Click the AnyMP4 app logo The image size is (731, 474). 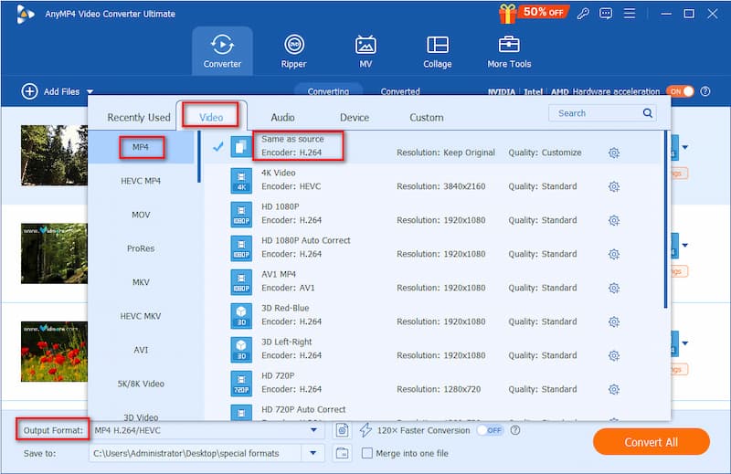tap(26, 14)
